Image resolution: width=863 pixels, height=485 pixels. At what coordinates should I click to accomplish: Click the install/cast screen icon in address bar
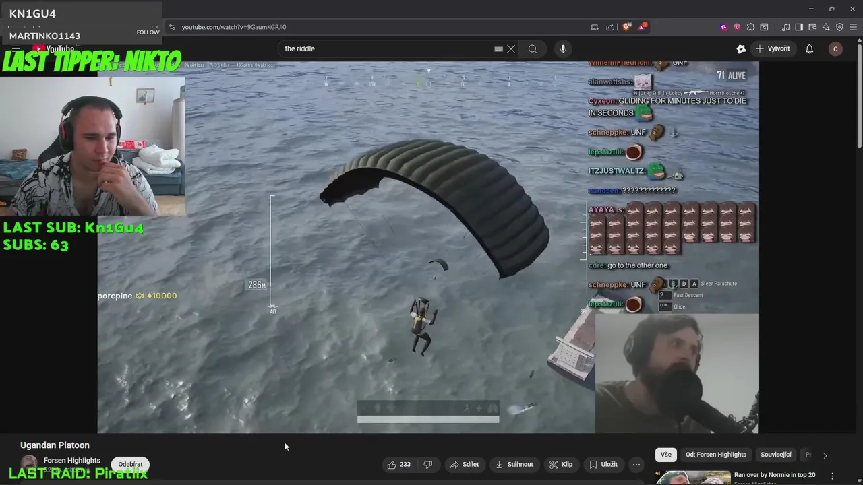595,27
